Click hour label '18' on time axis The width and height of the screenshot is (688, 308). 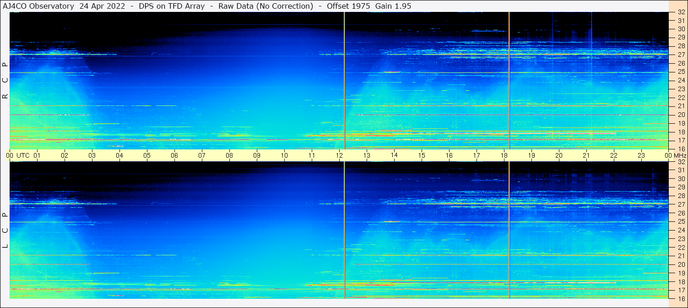[x=504, y=155]
